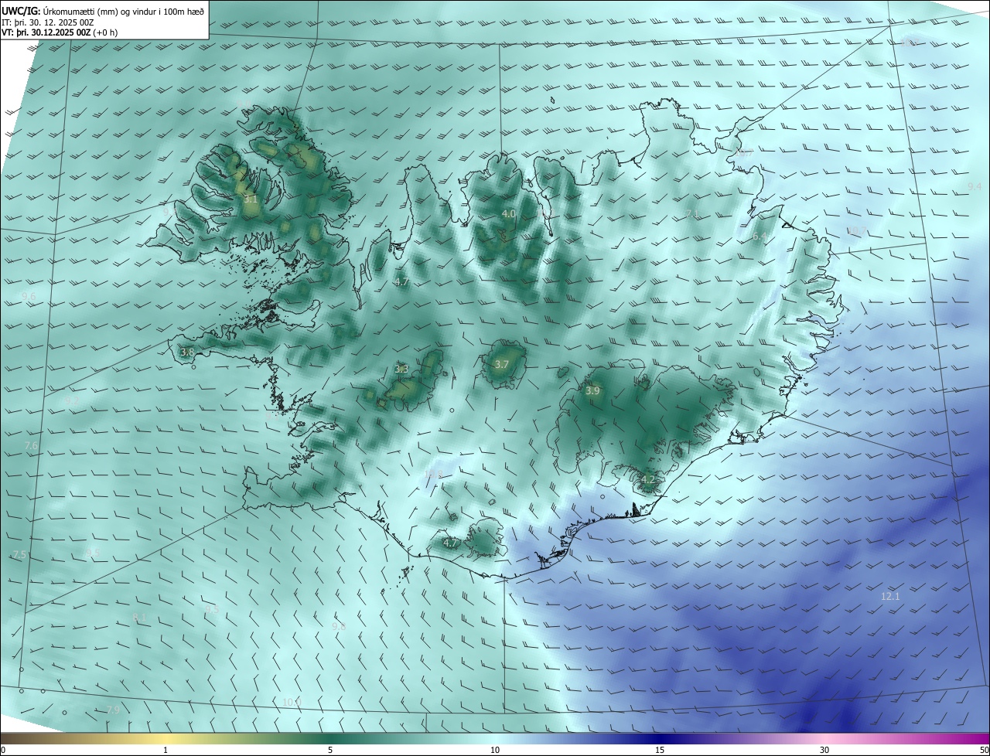Click the 12.1 value on the map
The image size is (990, 756).
tap(890, 597)
